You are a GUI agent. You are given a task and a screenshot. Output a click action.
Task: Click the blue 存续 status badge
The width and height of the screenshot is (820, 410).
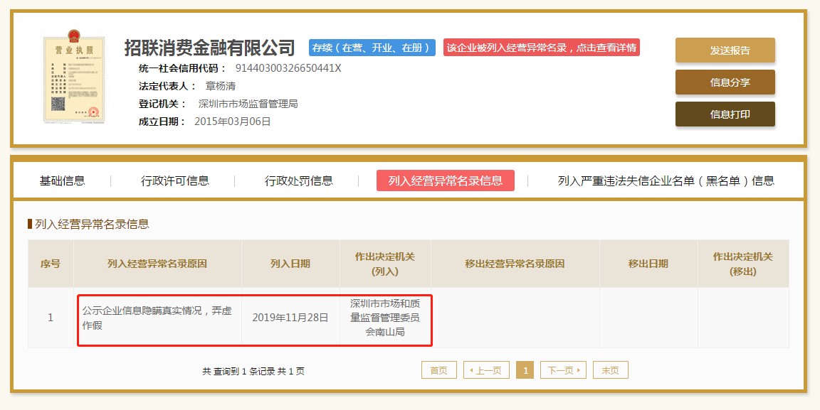click(x=372, y=48)
